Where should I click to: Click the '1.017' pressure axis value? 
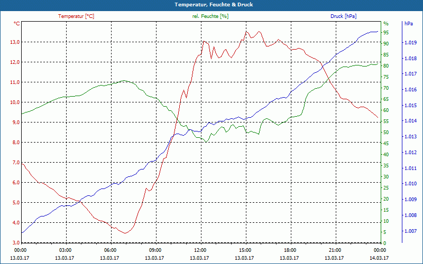pyautogui.click(x=410, y=74)
